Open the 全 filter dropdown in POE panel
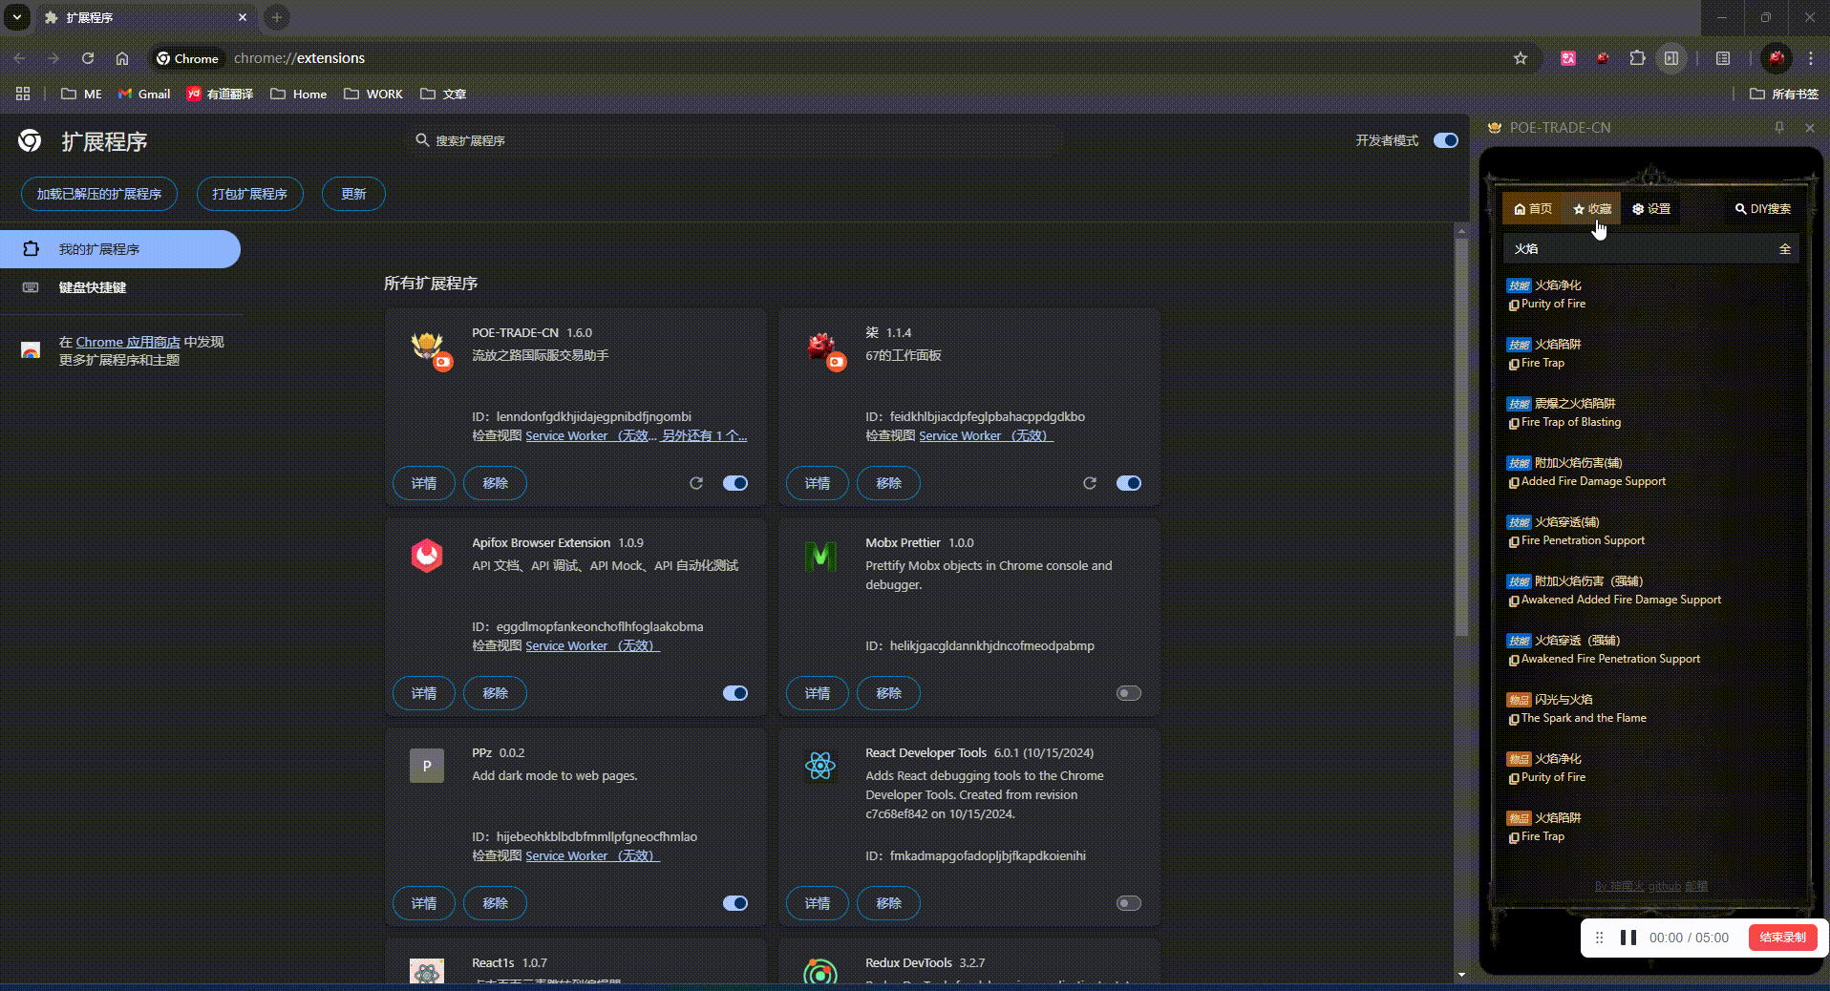1830x991 pixels. coord(1784,249)
